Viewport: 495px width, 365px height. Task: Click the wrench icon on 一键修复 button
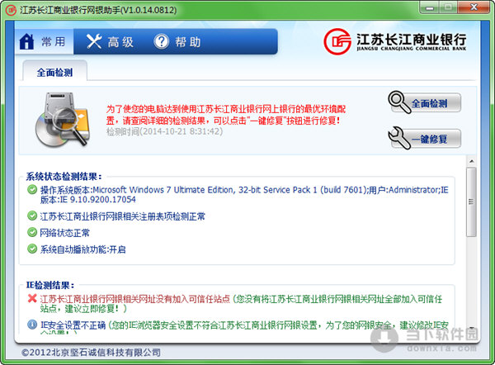point(399,138)
